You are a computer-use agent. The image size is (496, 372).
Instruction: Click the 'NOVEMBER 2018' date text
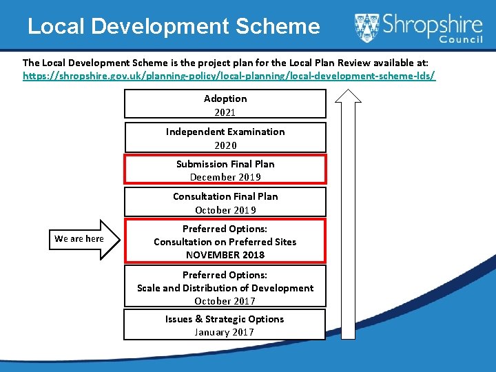tap(225, 255)
